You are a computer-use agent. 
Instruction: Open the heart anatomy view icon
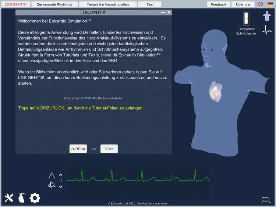[22, 198]
